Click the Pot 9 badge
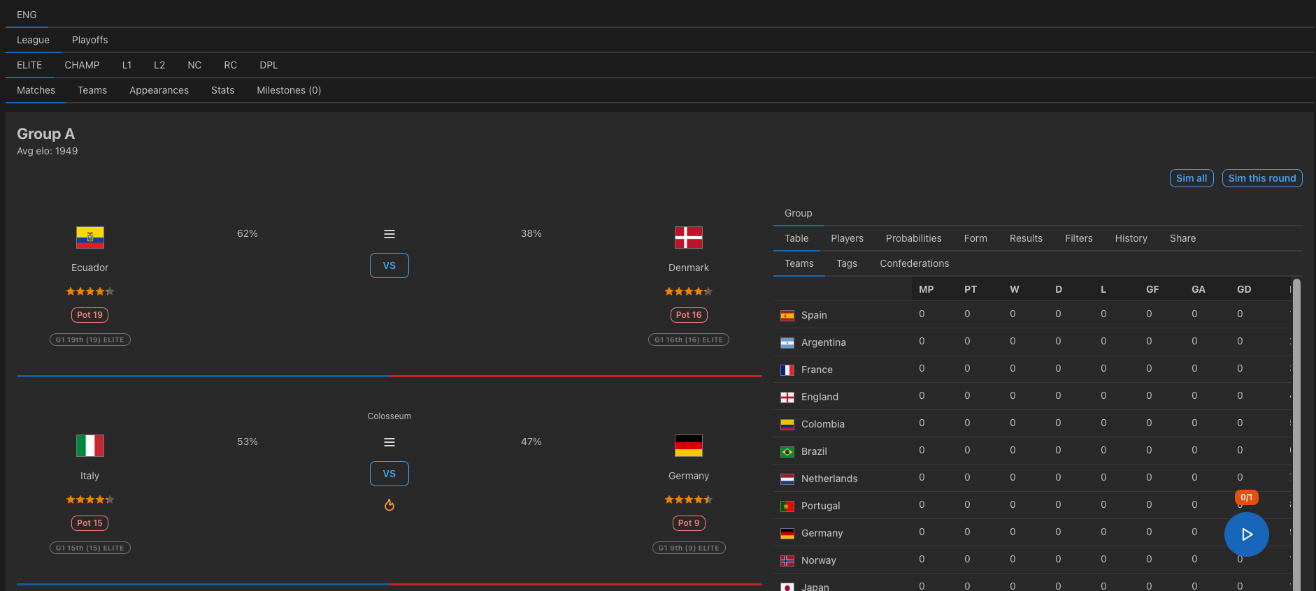 pyautogui.click(x=689, y=523)
